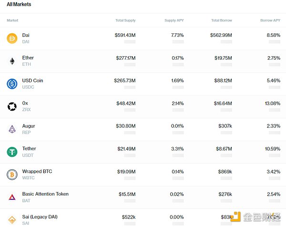This screenshot has height=227, width=286.
Task: Click the Market column header
Action: (x=13, y=21)
